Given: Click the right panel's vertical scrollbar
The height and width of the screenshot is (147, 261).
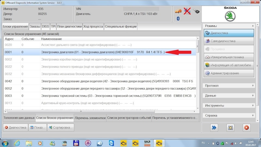Looking at the screenshot, I should [257, 66].
